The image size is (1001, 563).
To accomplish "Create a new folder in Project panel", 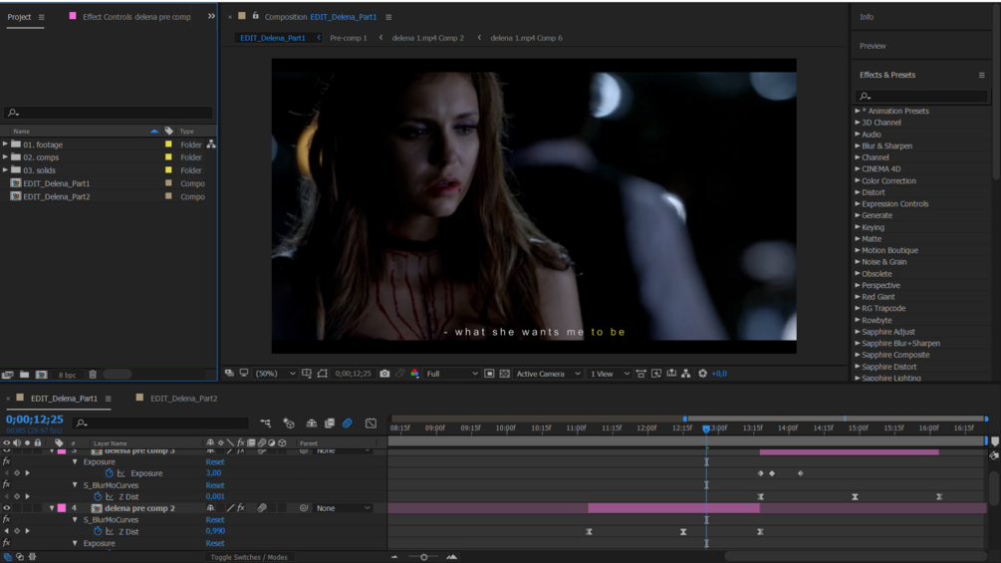I will coord(24,375).
